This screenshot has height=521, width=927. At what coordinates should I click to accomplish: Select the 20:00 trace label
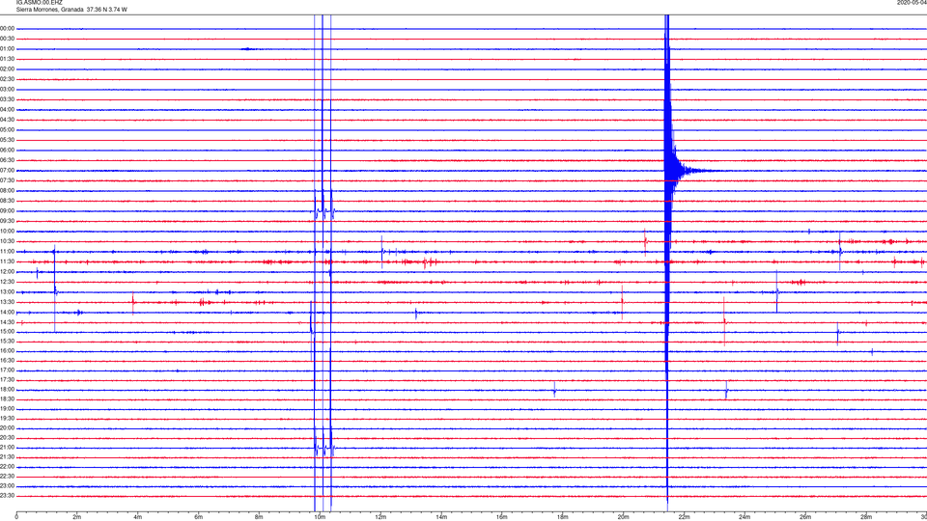click(x=7, y=428)
